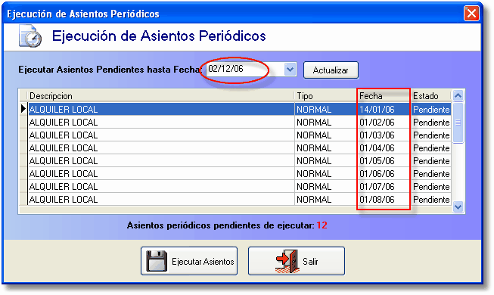The image size is (494, 295).
Task: Click Pendiente in the 01/04/06 row
Action: (x=431, y=148)
